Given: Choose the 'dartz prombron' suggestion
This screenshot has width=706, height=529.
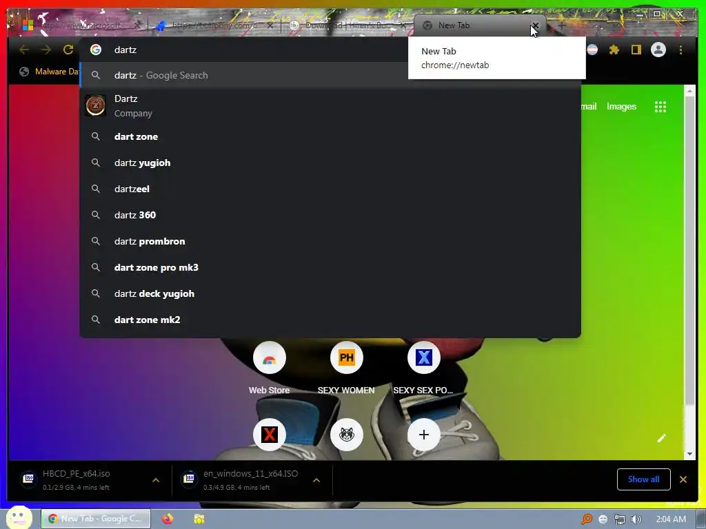Looking at the screenshot, I should coord(330,241).
